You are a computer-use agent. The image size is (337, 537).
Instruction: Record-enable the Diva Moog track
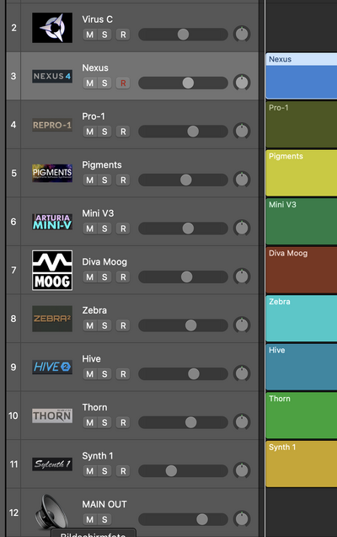[x=123, y=277]
